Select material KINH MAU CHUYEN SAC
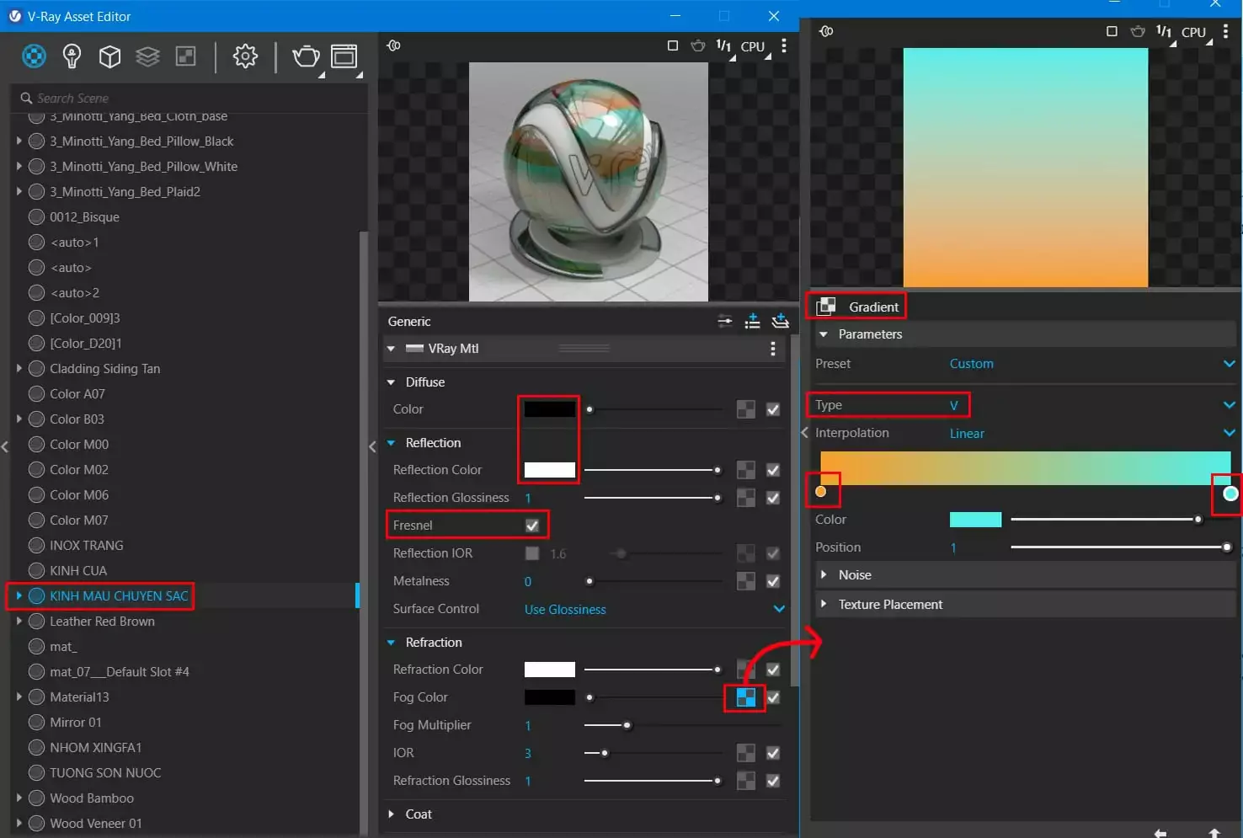1243x838 pixels. point(118,595)
